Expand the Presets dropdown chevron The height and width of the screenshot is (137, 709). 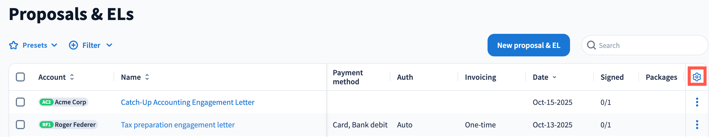tap(55, 45)
